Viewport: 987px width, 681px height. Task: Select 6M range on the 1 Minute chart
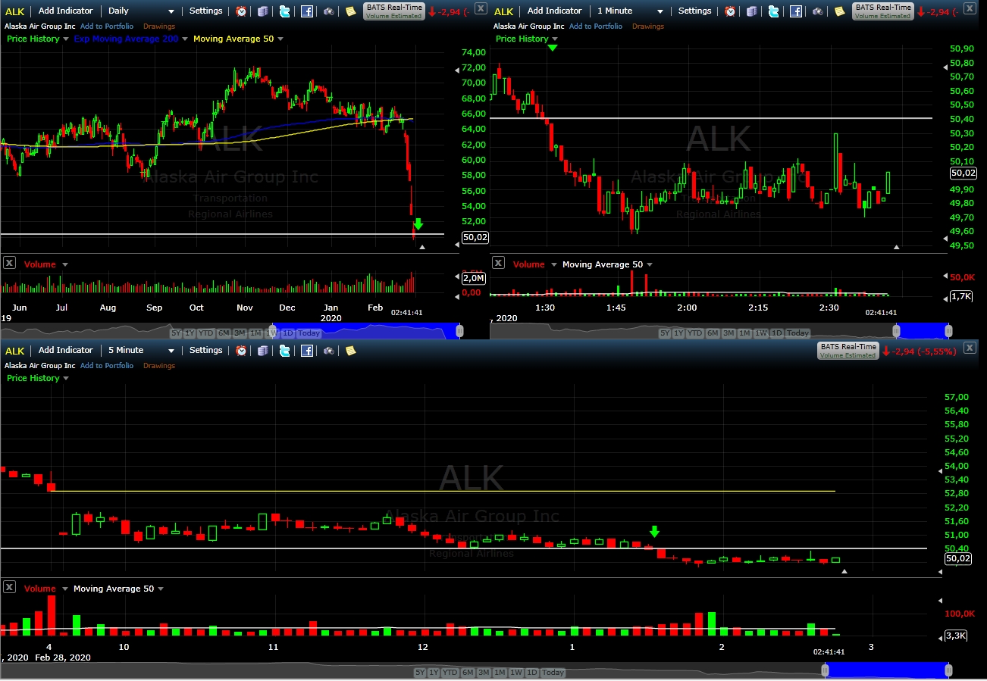point(713,333)
